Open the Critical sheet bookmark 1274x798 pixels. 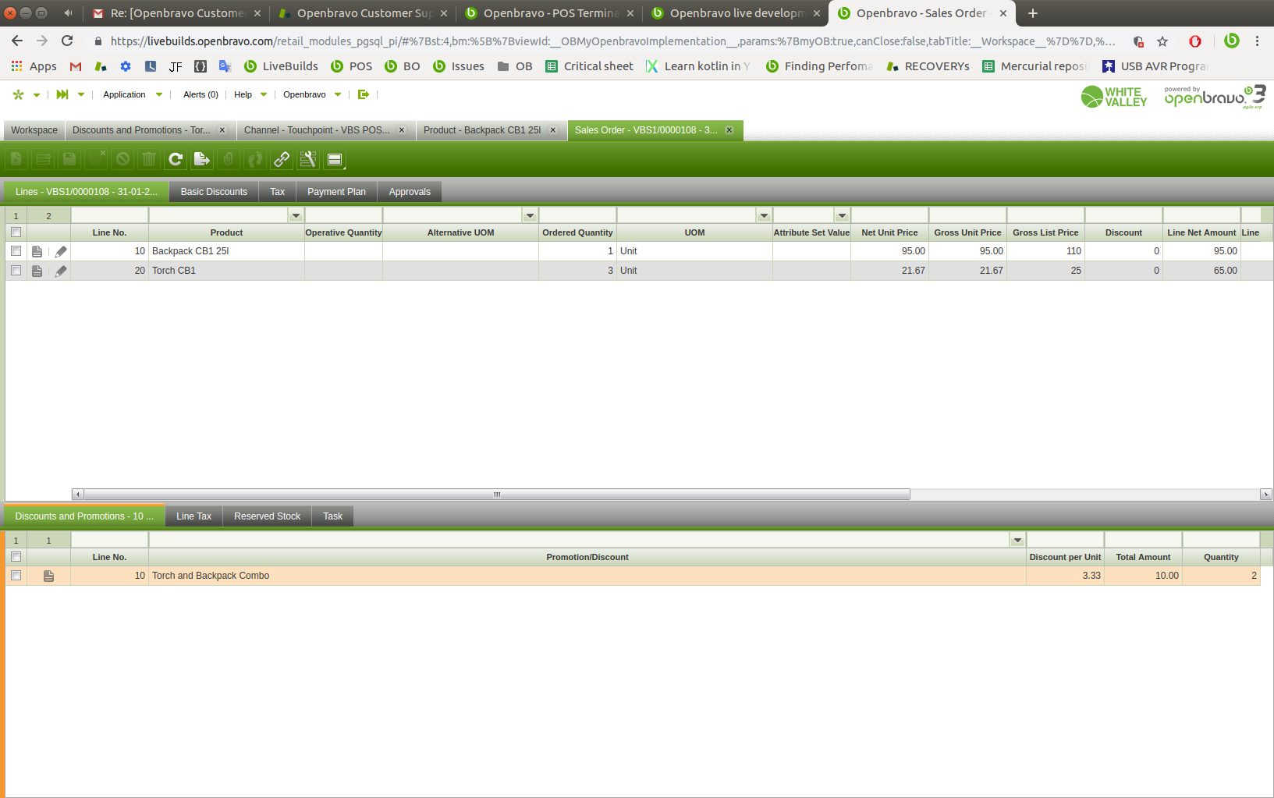tap(589, 66)
